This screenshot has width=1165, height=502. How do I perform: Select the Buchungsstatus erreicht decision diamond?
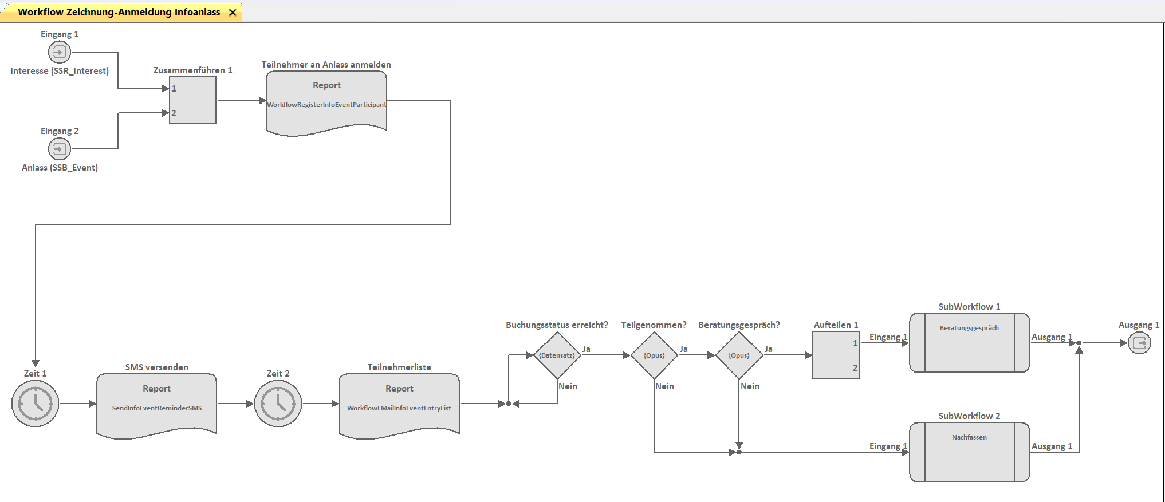557,355
